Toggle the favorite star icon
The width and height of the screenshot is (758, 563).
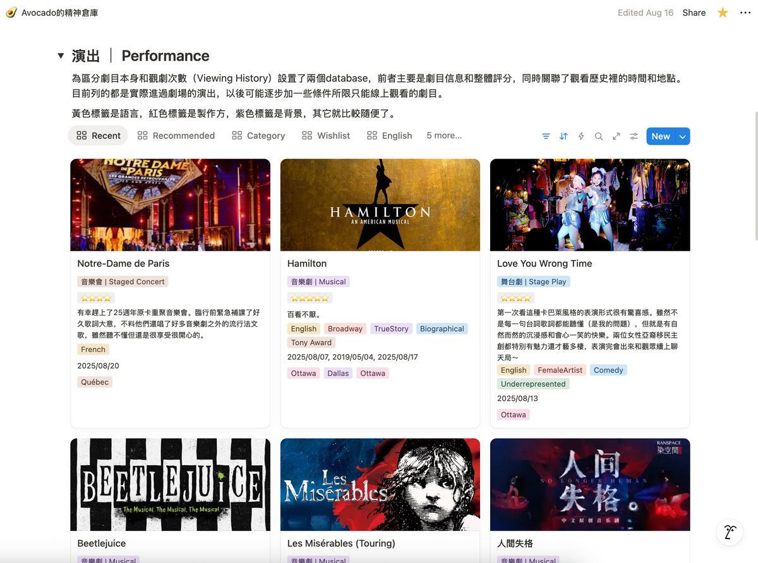(723, 13)
